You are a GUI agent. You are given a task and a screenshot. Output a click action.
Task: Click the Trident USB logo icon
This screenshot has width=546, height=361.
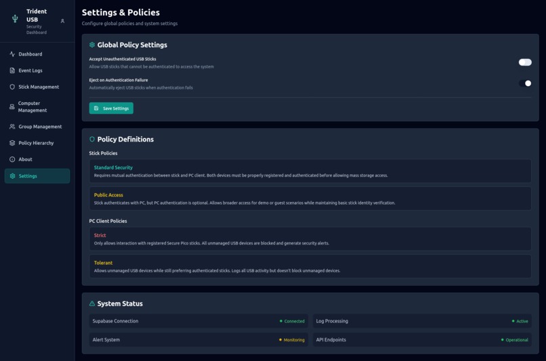(x=15, y=19)
